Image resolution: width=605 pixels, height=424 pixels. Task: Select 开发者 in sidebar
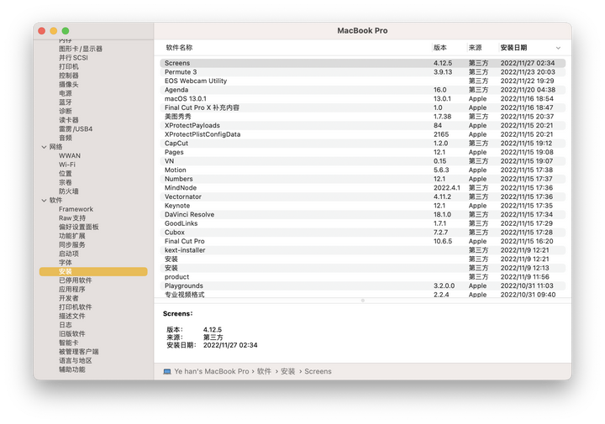69,298
